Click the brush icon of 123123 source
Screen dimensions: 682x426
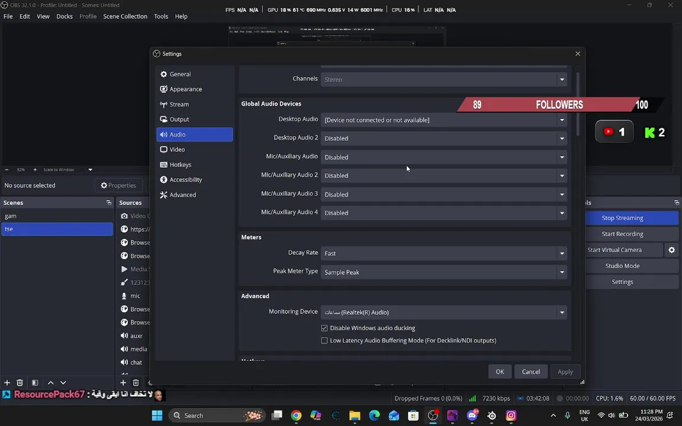tap(124, 283)
